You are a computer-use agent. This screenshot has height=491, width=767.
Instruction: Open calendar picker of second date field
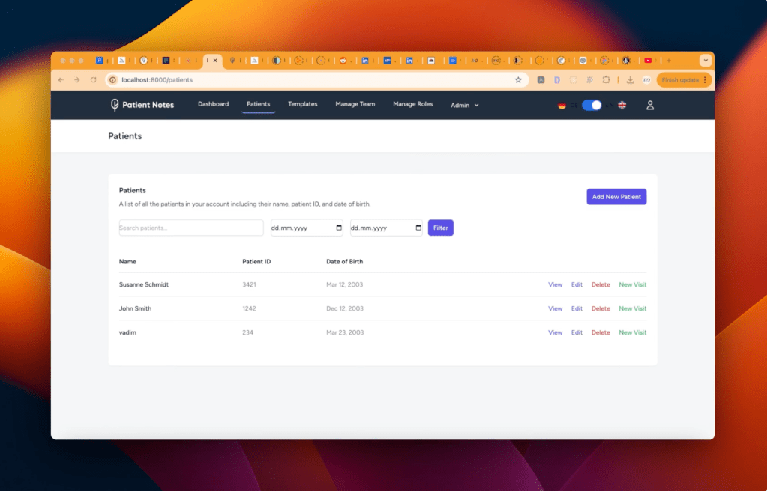point(418,228)
